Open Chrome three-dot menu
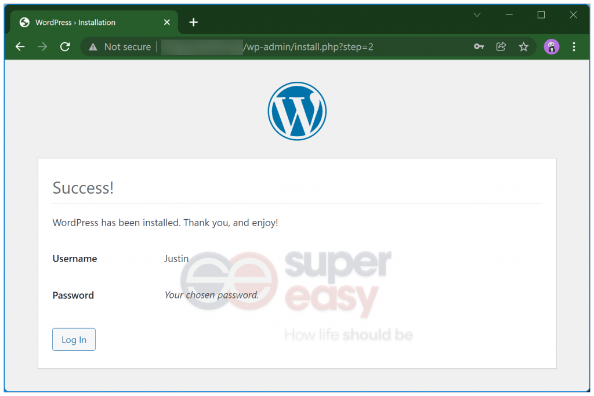Image resolution: width=594 pixels, height=396 pixels. pos(574,46)
